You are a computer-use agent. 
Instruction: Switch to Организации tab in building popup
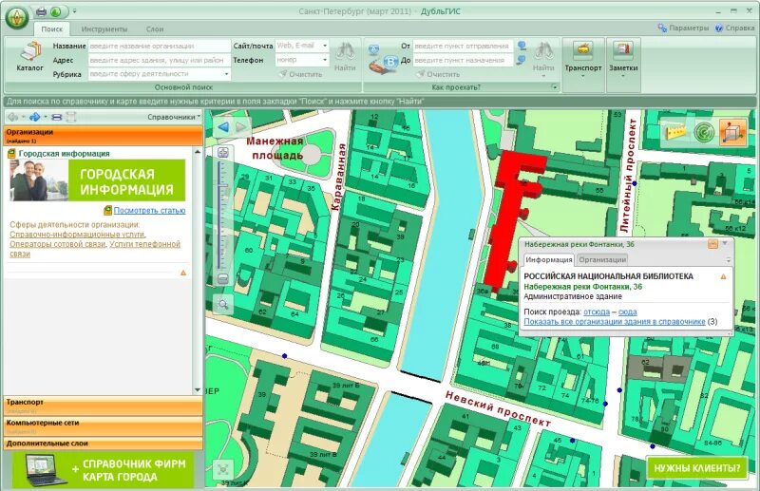point(602,260)
